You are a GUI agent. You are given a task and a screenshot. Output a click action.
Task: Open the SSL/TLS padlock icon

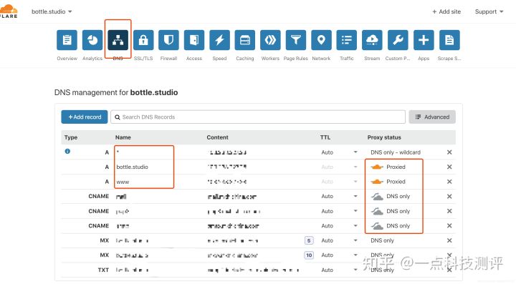(143, 40)
